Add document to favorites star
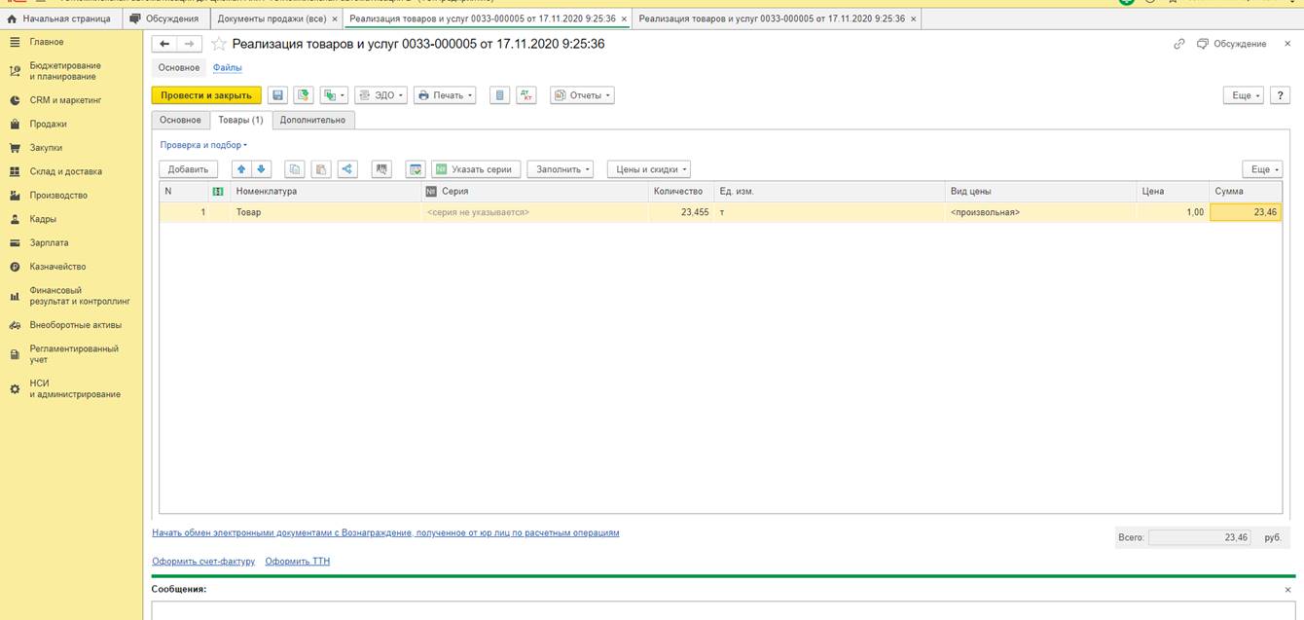1304x620 pixels. coord(219,44)
